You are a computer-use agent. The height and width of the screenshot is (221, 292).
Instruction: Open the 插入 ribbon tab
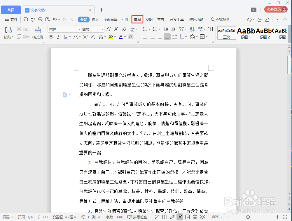coord(95,20)
